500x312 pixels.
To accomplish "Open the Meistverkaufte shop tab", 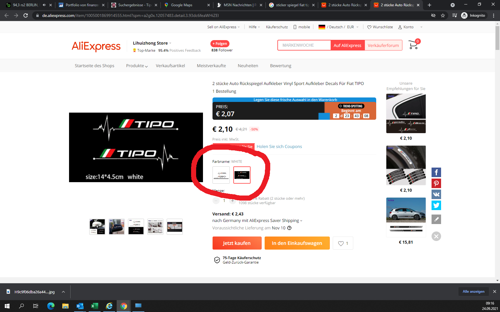I will coord(211,66).
